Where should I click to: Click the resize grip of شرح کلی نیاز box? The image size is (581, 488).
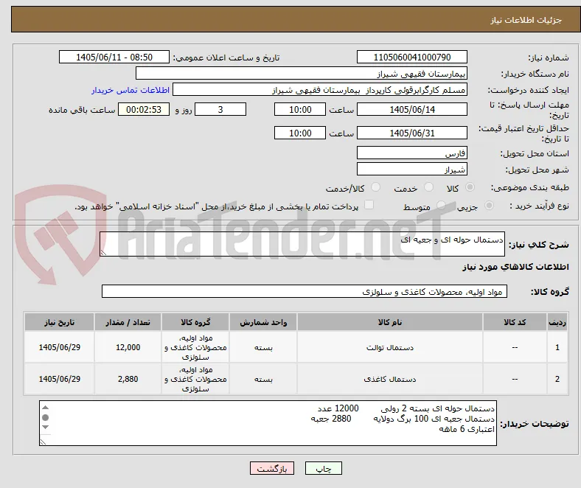(x=103, y=253)
